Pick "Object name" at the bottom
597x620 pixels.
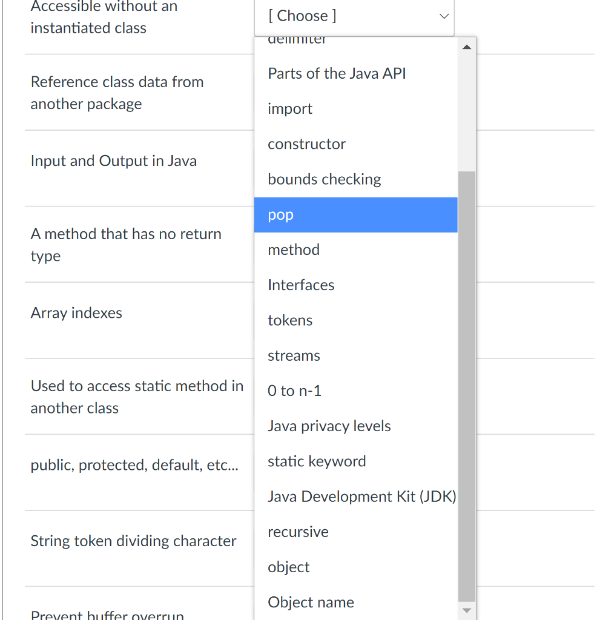(x=311, y=602)
